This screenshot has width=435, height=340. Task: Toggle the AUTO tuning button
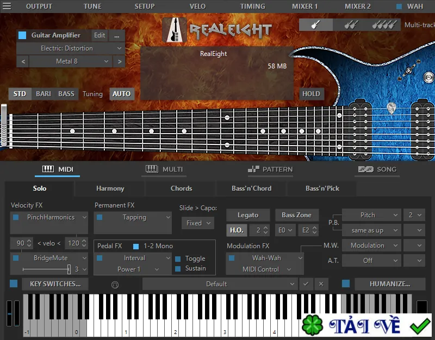coord(121,94)
